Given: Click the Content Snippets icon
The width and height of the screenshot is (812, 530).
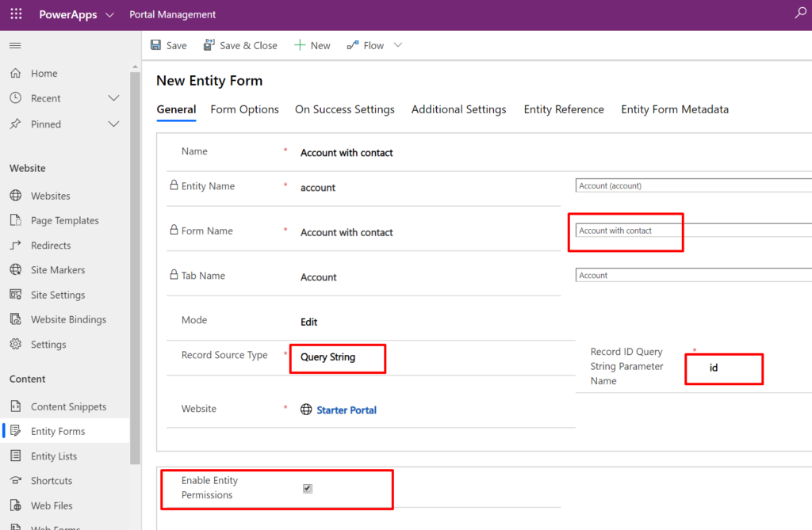Looking at the screenshot, I should [16, 406].
